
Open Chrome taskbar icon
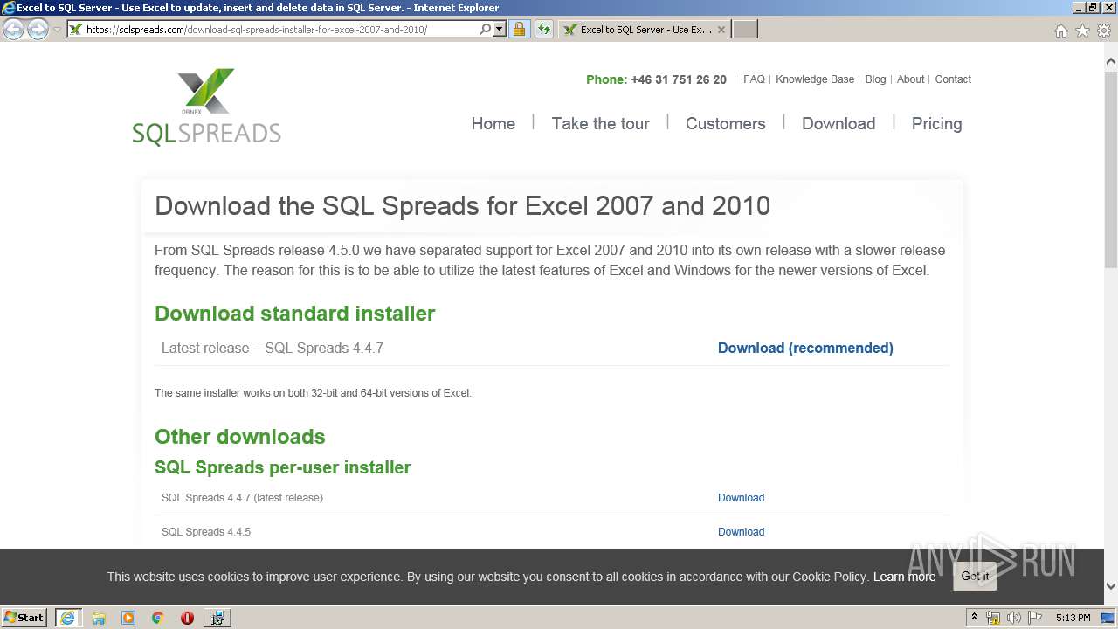[157, 618]
